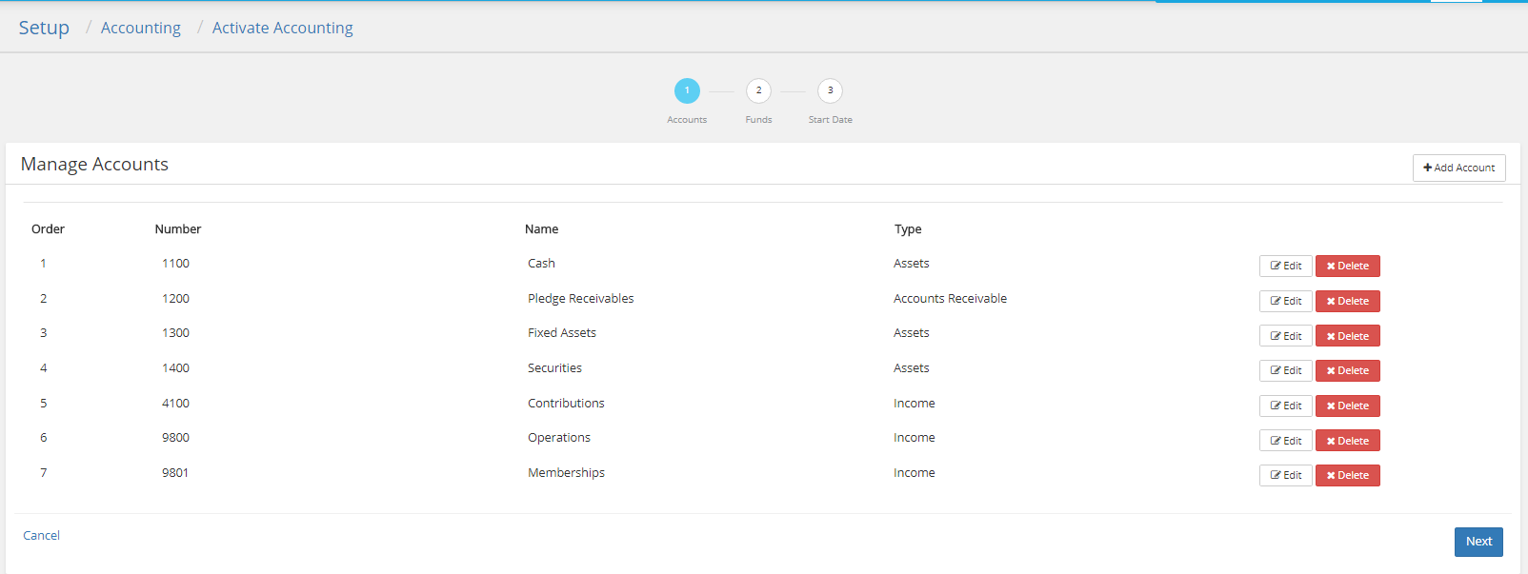Click the Type column header
Screen dimensions: 1528x574
click(908, 229)
